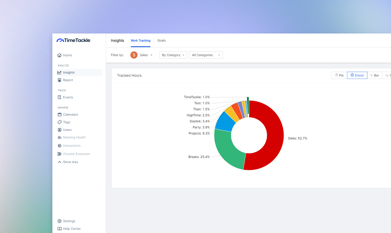This screenshot has height=233, width=391.
Task: Click the 'HighTime: 2.0%' chart label
Action: (x=198, y=115)
